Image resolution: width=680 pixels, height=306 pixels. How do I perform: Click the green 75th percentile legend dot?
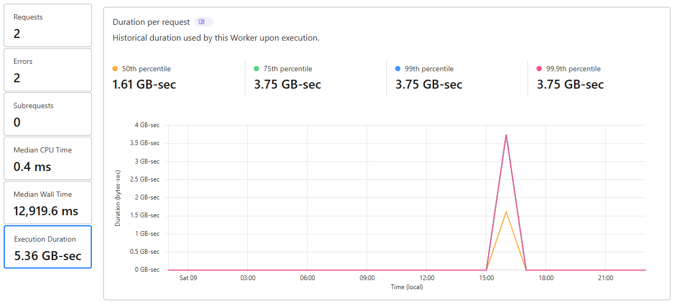pyautogui.click(x=256, y=69)
